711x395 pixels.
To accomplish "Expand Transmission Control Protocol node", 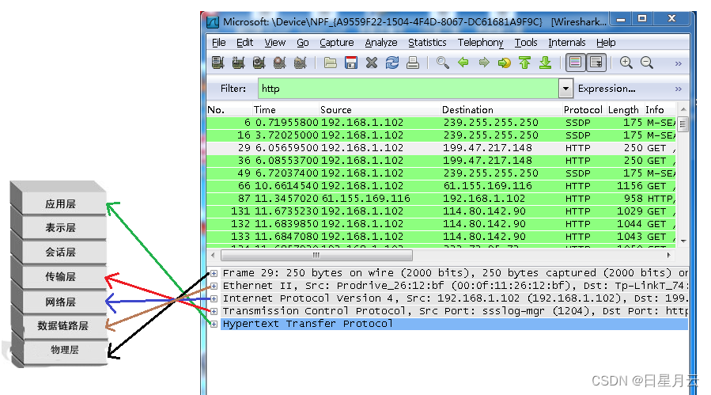I will [x=214, y=311].
